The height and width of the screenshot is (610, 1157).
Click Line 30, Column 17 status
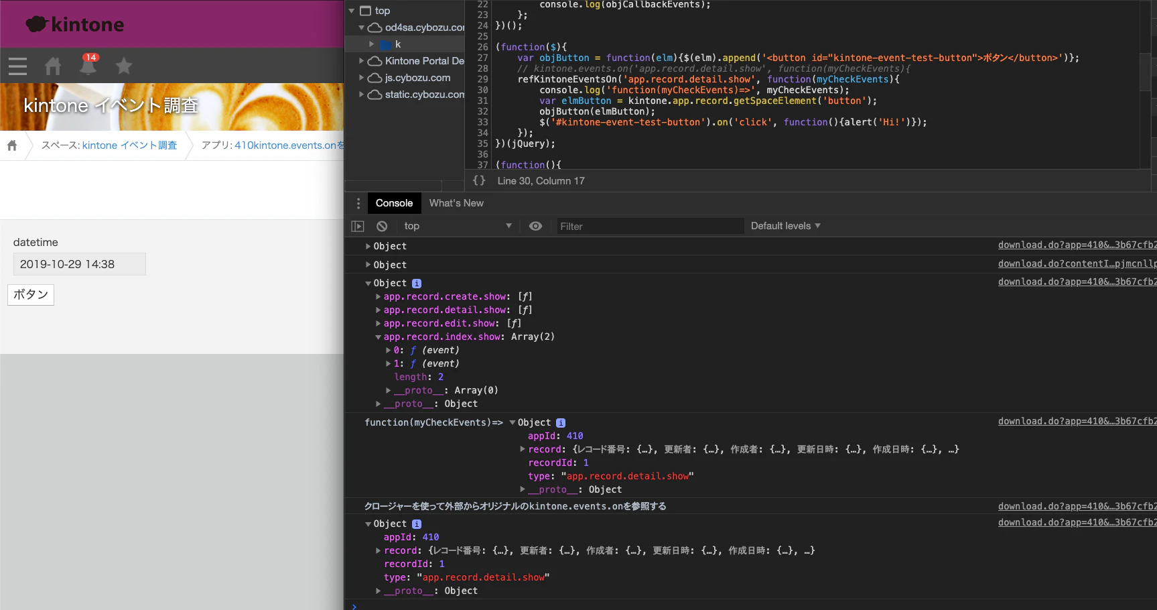541,181
